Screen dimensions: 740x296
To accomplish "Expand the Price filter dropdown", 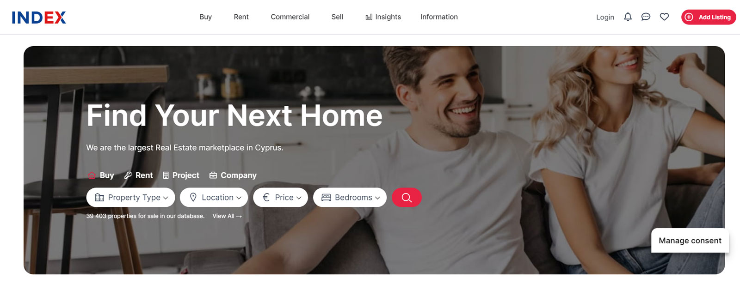I will (280, 198).
